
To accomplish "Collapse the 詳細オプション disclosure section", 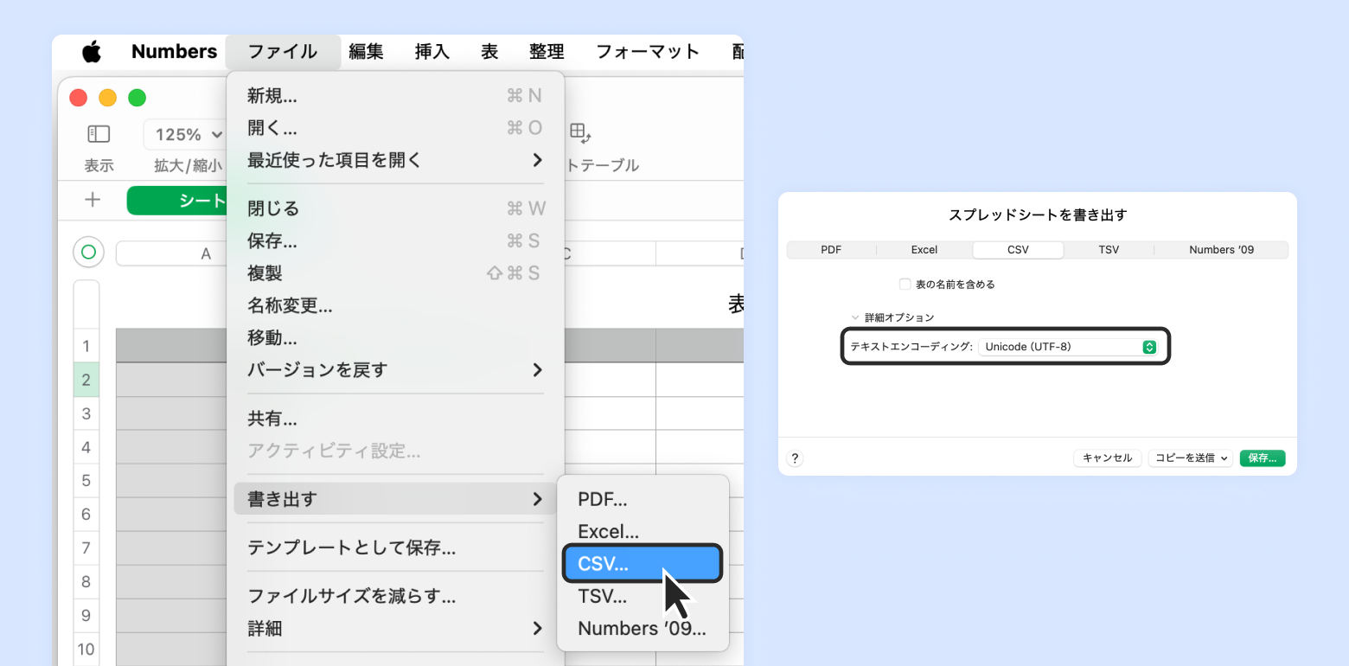I will tap(856, 317).
